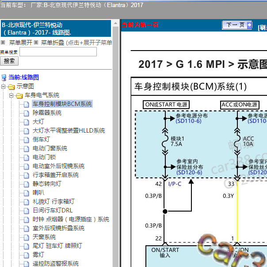This screenshot has height=267, width=267.
Task: Click document icon beside 尾灯 驻车灯 牌照灯
Action: [26, 247]
